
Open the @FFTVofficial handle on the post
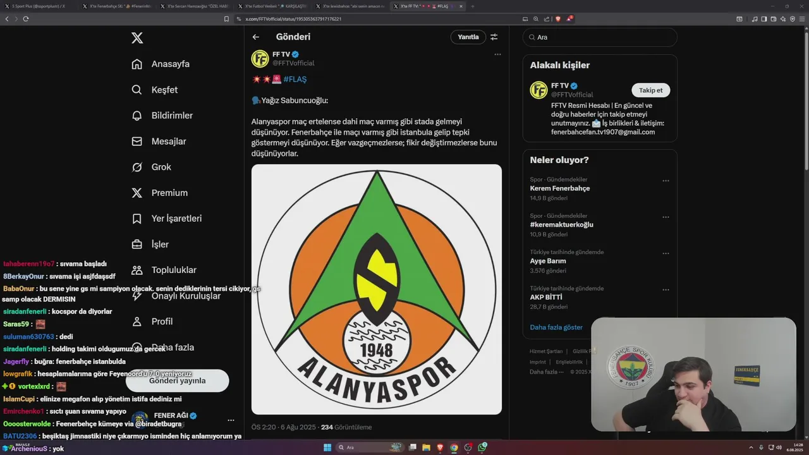pyautogui.click(x=293, y=63)
